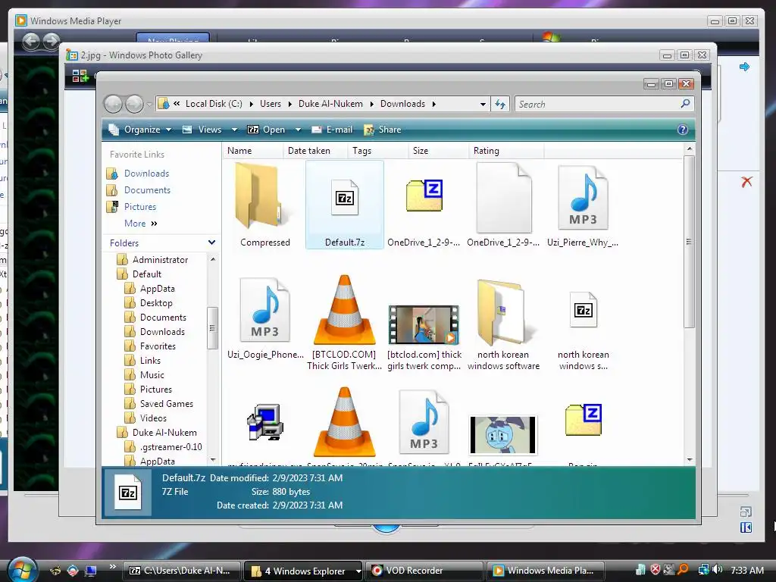Switch to VOD Recorder taskbar button
The width and height of the screenshot is (776, 582).
(x=424, y=571)
